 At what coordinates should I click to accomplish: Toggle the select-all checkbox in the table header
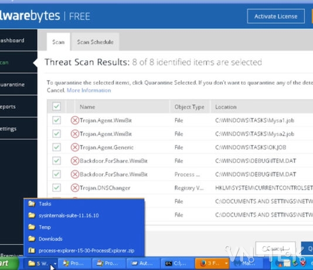(x=56, y=106)
